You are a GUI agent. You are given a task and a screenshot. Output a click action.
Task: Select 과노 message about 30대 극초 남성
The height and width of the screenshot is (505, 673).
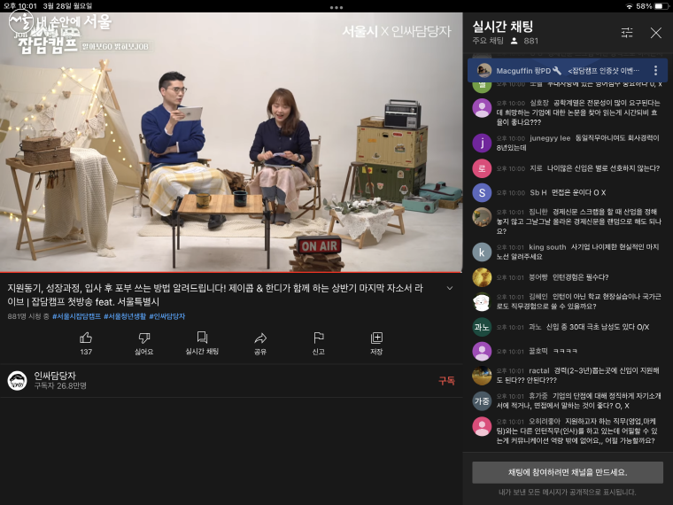click(598, 327)
